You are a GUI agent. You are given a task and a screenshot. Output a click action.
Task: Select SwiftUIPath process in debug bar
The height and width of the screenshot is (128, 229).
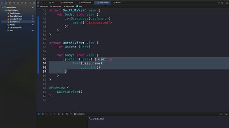point(79,114)
